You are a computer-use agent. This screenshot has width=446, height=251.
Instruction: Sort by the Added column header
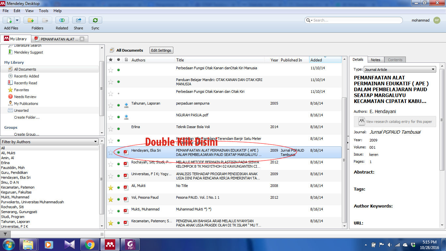[x=325, y=60]
